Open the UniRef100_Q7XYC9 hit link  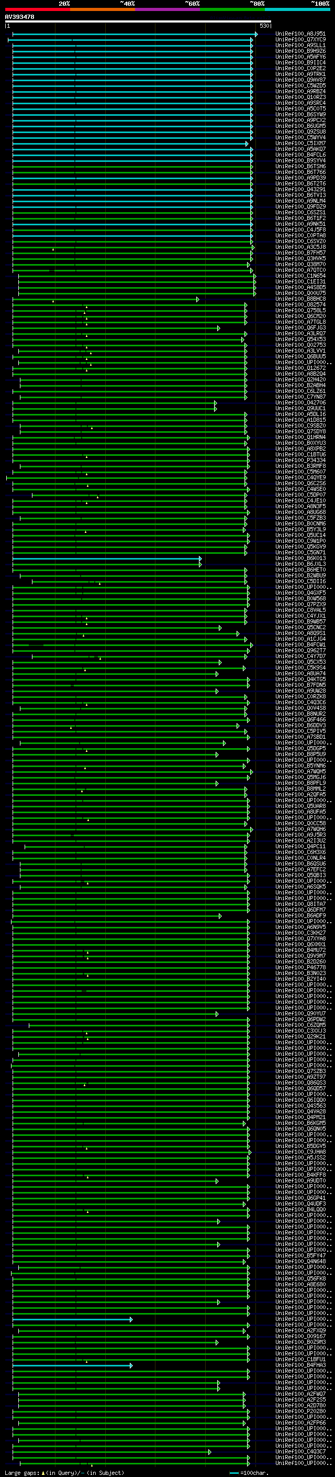point(300,40)
